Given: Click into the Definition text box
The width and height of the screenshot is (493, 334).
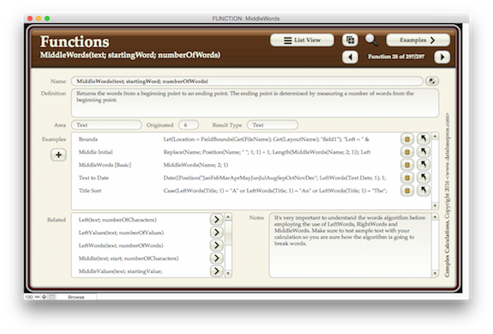Looking at the screenshot, I should [x=255, y=103].
